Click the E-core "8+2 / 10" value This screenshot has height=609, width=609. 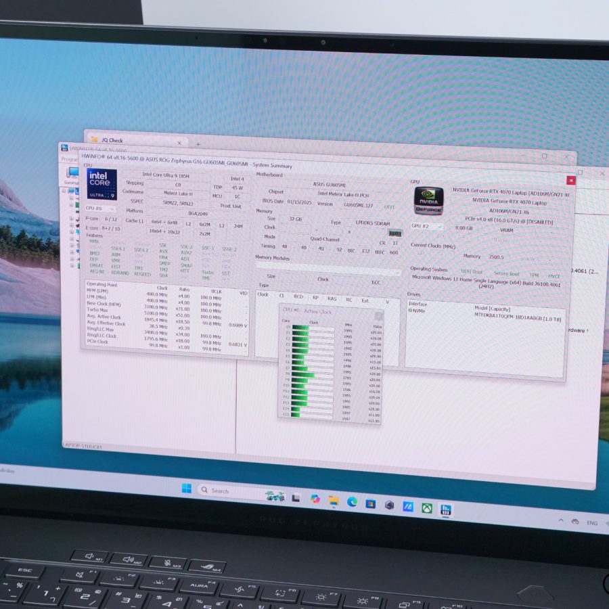[x=111, y=229]
